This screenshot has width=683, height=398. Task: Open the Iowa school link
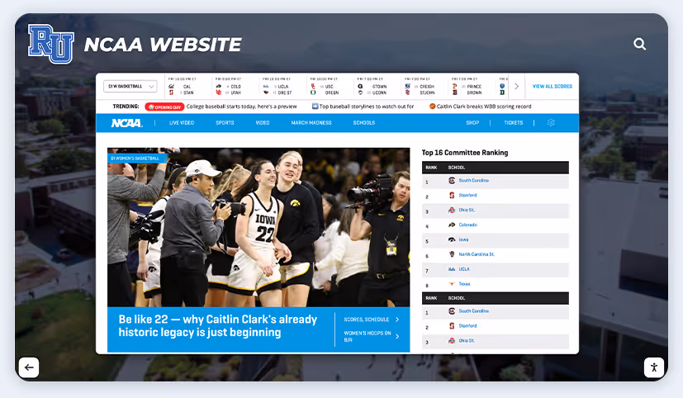point(463,239)
